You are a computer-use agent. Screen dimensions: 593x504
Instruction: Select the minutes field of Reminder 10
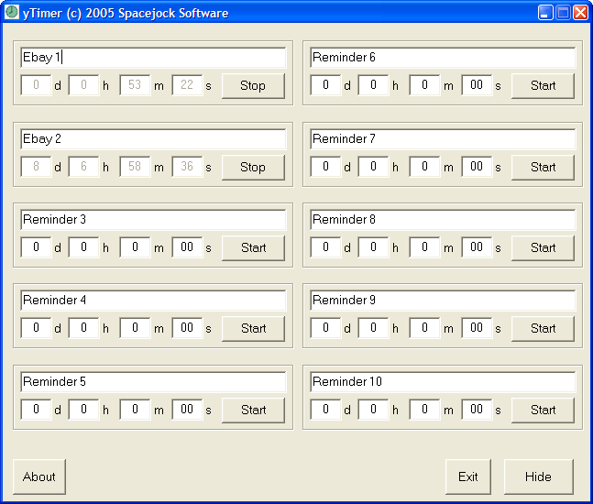424,409
